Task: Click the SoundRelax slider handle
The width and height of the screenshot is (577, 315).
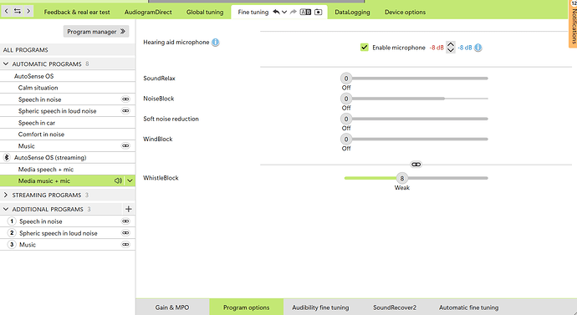Action: pos(346,79)
